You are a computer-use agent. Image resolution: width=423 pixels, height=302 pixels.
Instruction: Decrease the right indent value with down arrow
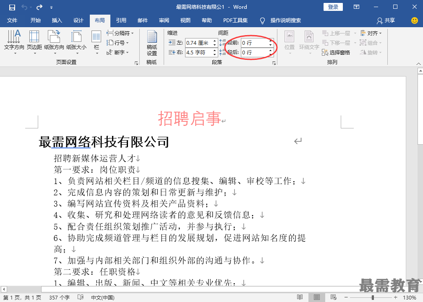(215, 54)
